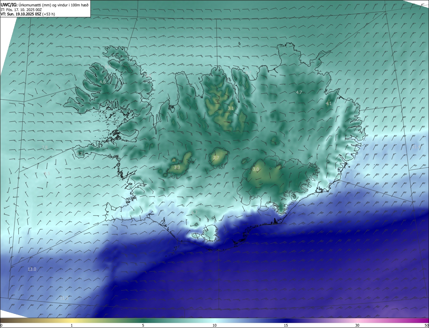Viewport: 429px width, 328px height.
Task: Click the colour scale tick label "50"
Action: pos(426,325)
